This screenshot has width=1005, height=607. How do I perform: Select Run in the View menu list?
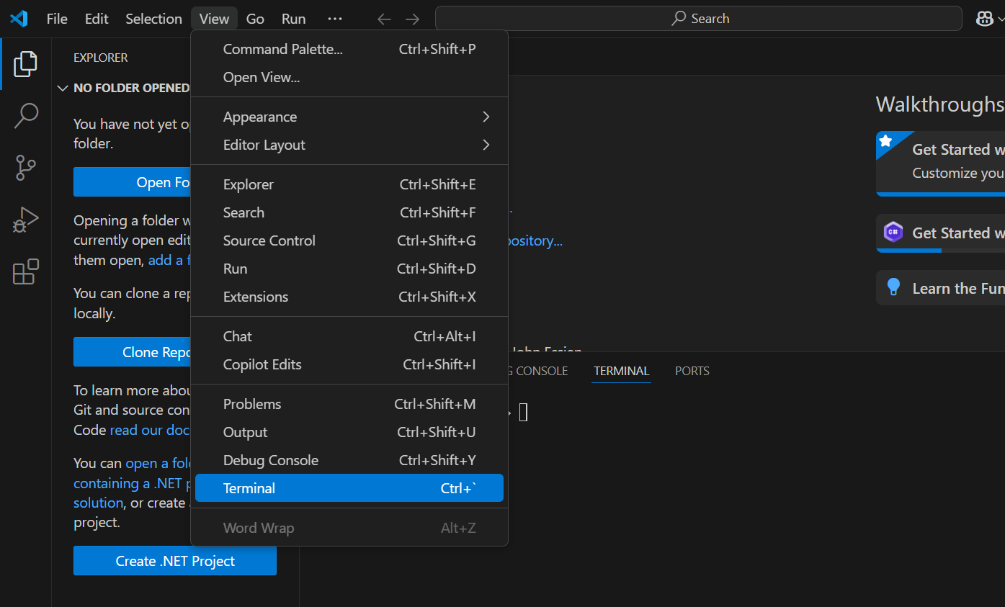point(349,269)
